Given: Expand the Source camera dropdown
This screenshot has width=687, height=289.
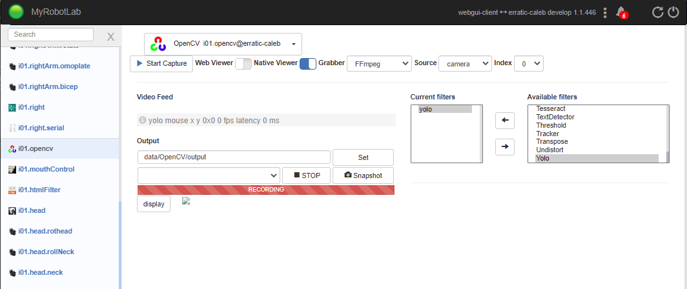Looking at the screenshot, I should click(465, 63).
